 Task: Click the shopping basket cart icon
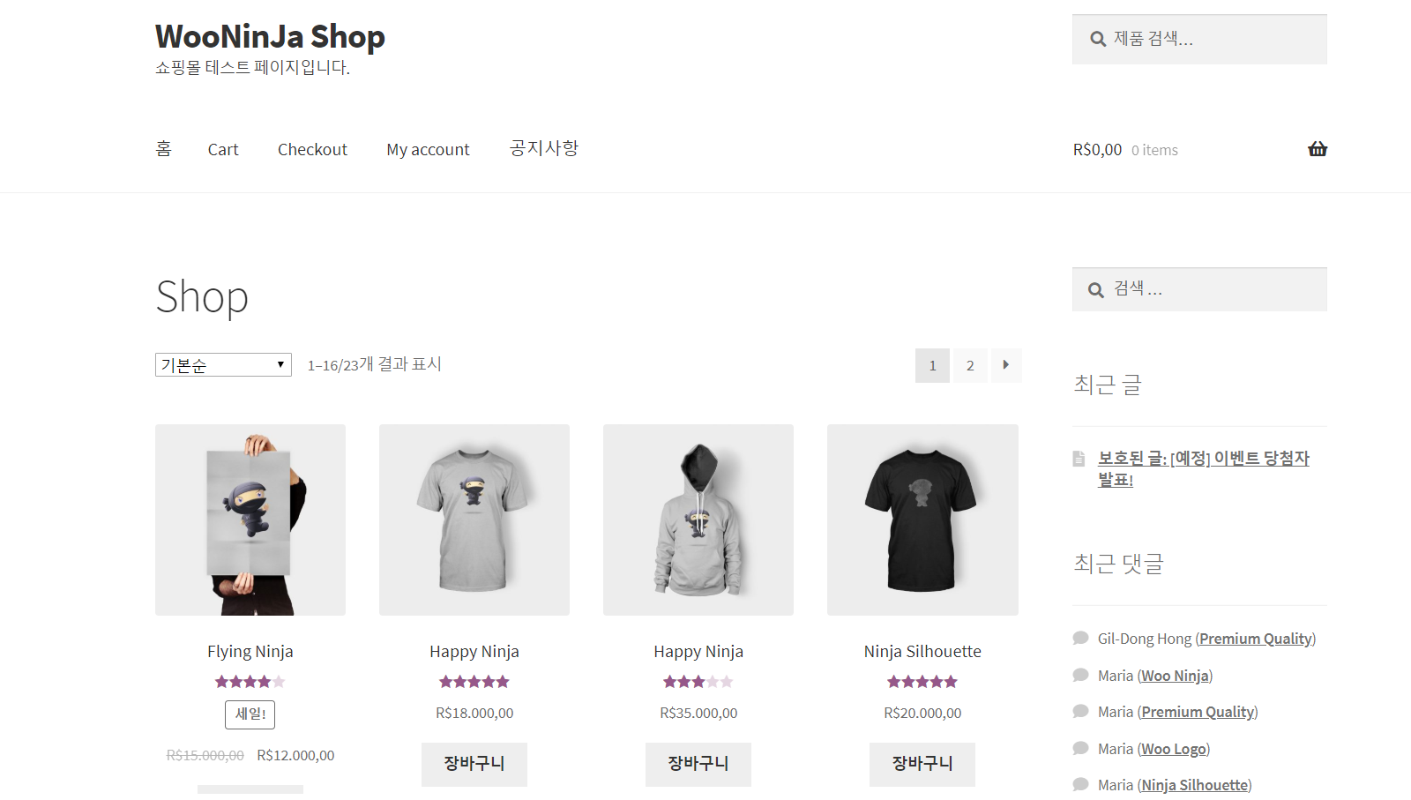[1318, 149]
